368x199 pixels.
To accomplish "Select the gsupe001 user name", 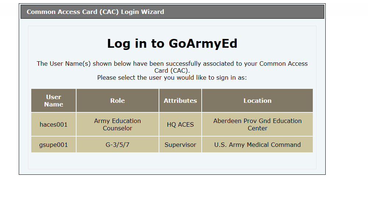I will (53, 145).
